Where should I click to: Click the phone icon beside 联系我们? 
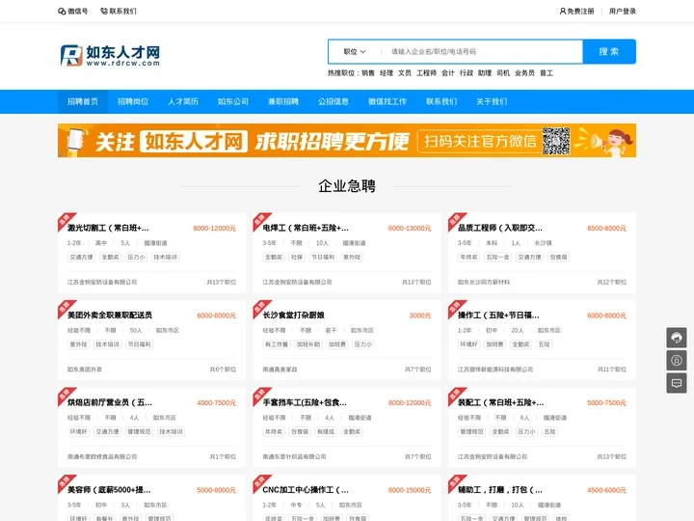tap(104, 11)
